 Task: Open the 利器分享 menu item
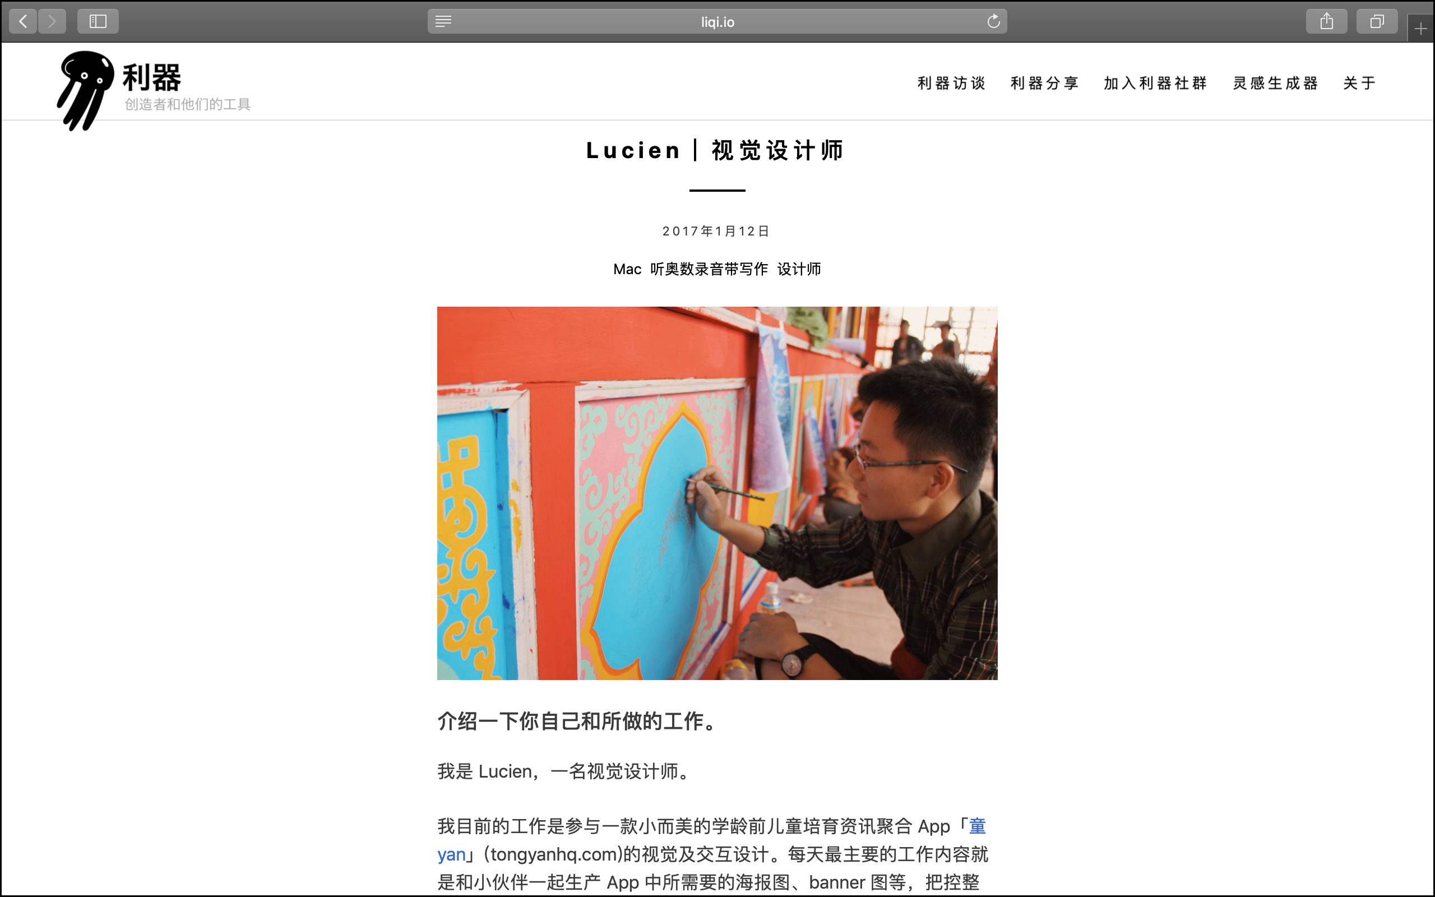pos(1044,83)
